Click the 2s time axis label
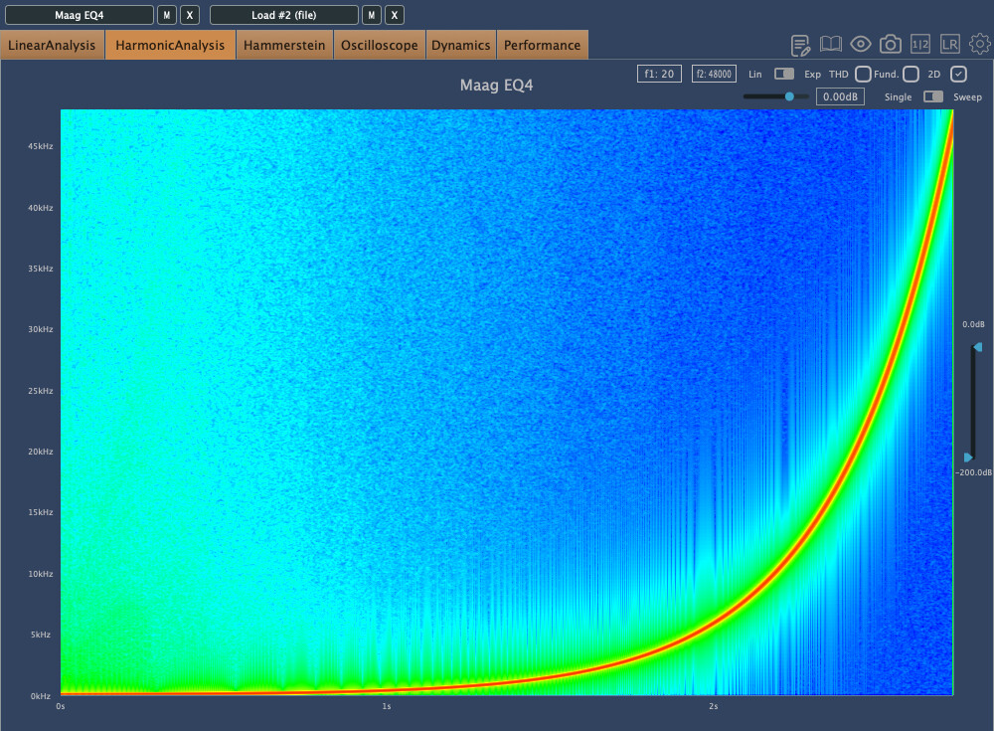This screenshot has width=994, height=731. [713, 706]
